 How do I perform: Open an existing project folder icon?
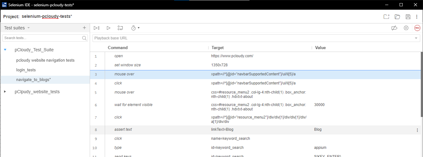(x=397, y=17)
